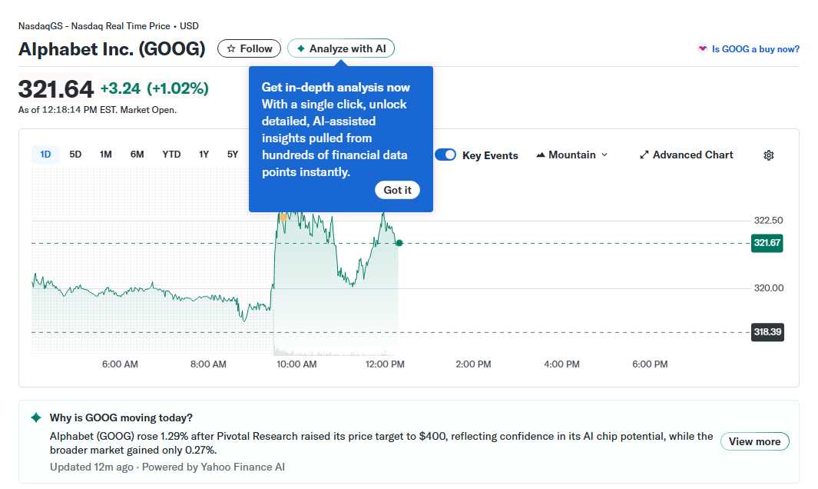Click View more on the GOOG news summary

click(x=754, y=441)
